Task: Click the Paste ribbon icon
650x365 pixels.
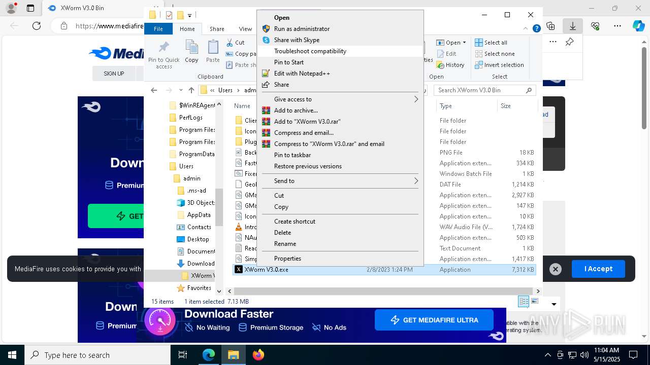Action: tap(213, 47)
